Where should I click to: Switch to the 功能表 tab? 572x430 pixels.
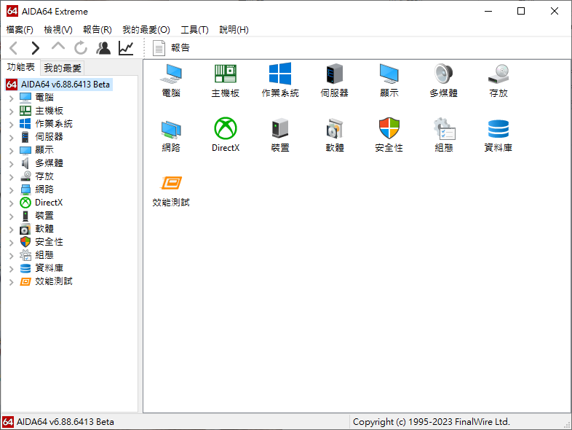tap(21, 67)
